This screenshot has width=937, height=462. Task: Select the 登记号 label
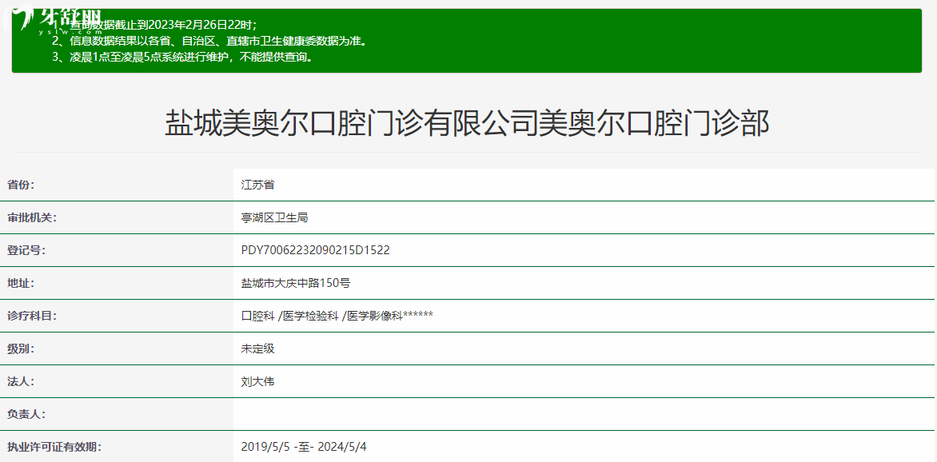click(26, 250)
